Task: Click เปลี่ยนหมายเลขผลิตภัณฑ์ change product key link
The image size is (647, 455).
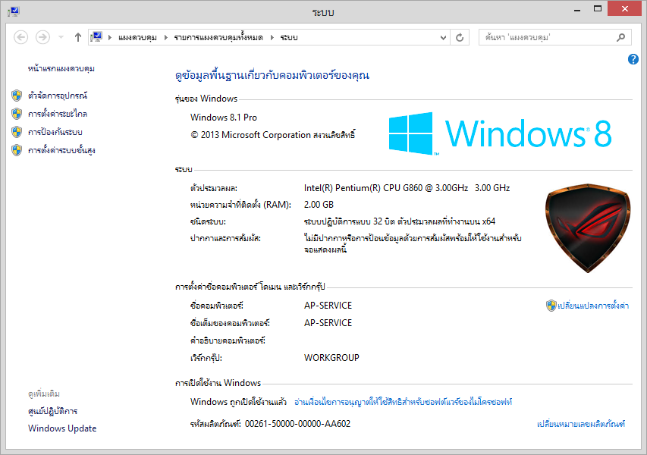Action: click(581, 424)
